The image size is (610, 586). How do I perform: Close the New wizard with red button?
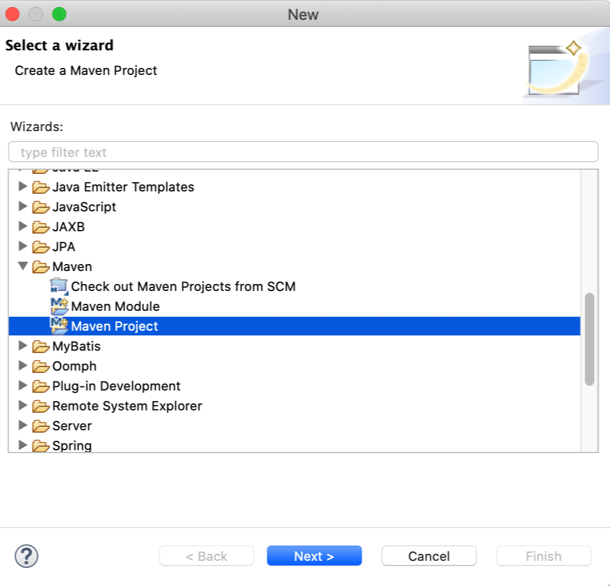[x=12, y=15]
